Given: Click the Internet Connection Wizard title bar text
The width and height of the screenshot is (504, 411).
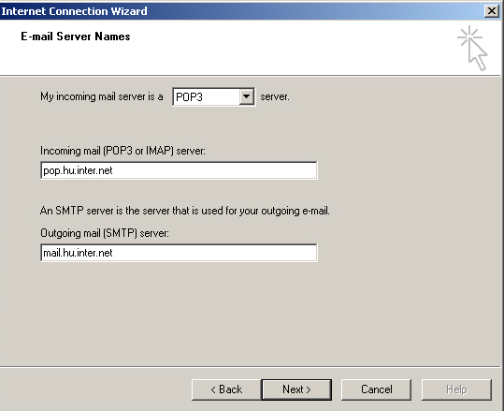Looking at the screenshot, I should click(x=74, y=11).
